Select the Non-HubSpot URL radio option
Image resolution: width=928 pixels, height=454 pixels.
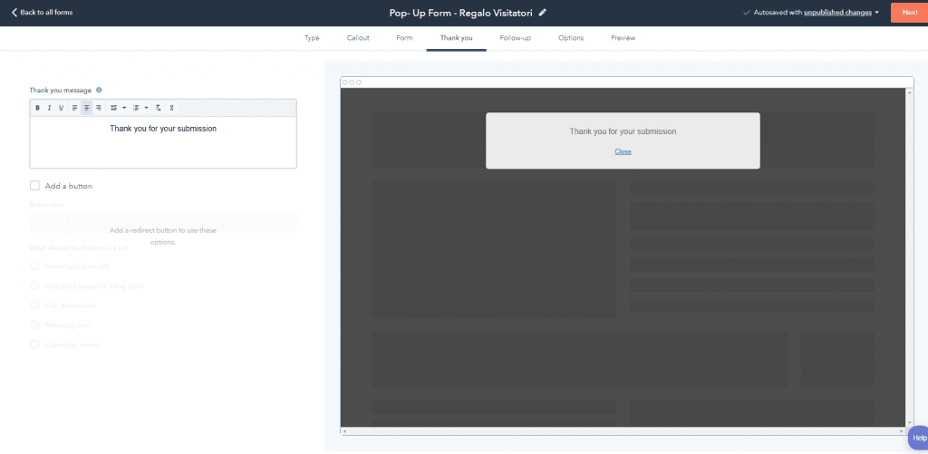tap(35, 266)
